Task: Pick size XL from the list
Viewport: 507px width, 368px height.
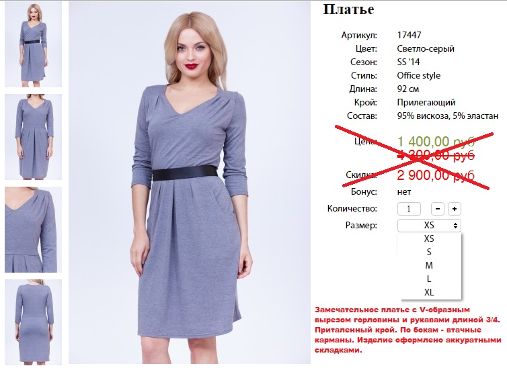Action: (429, 292)
